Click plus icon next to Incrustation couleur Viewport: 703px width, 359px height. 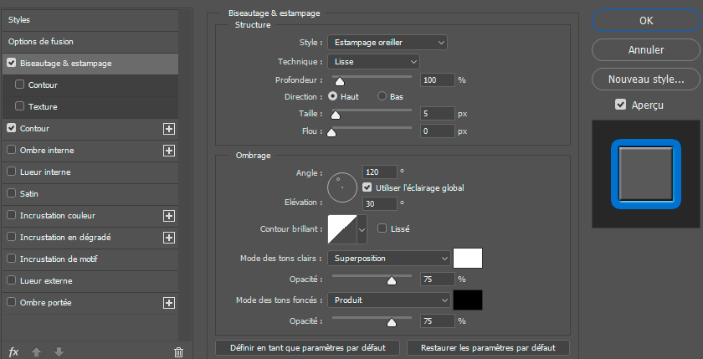coord(168,216)
